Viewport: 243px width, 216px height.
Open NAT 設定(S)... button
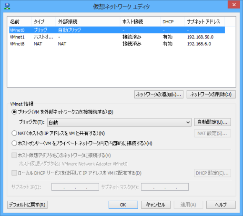pos(213,133)
